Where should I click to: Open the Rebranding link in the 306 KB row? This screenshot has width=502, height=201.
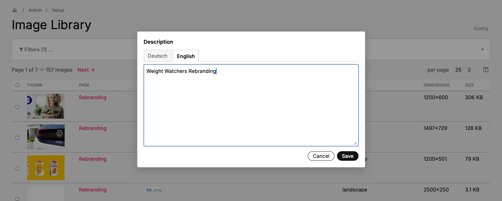point(92,97)
